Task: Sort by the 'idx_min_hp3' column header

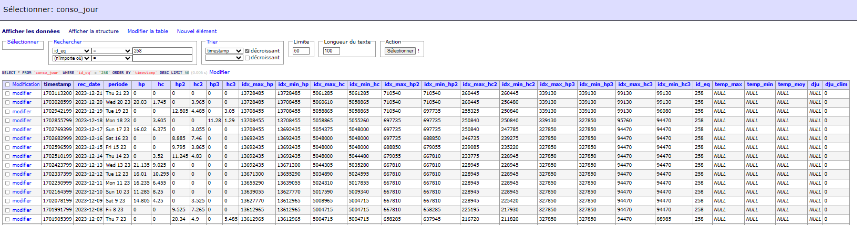Action: (x=597, y=84)
